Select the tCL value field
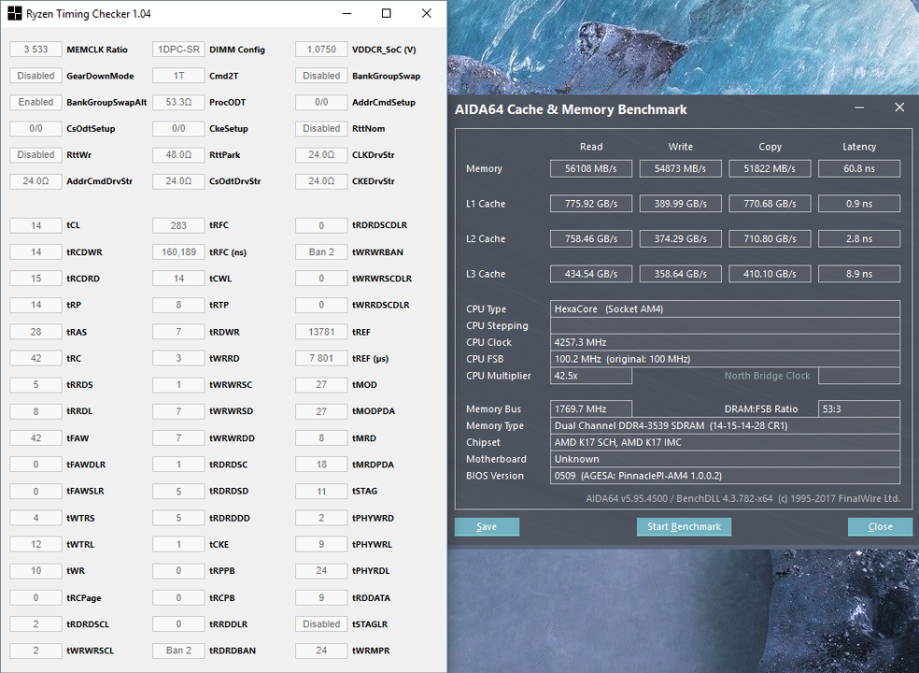 (x=35, y=225)
